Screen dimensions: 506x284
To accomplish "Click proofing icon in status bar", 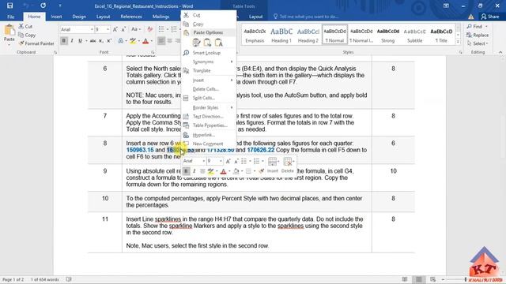I will 69,279.
